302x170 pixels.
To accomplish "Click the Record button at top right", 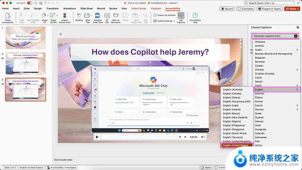I will coord(226,9).
